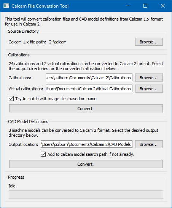172x208 pixels.
Task: Browse for the Virtual calibrations output folder
Action: pos(149,89)
